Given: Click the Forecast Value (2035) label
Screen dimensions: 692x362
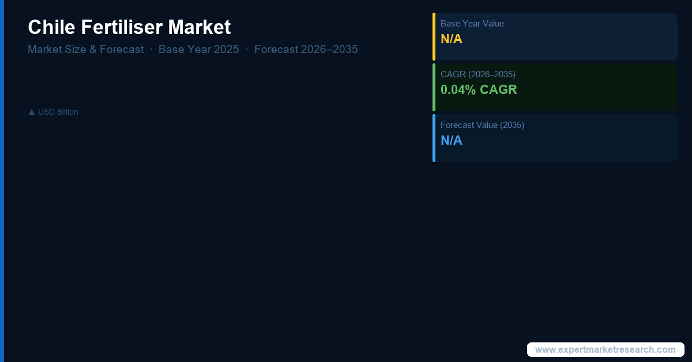Looking at the screenshot, I should pos(482,125).
